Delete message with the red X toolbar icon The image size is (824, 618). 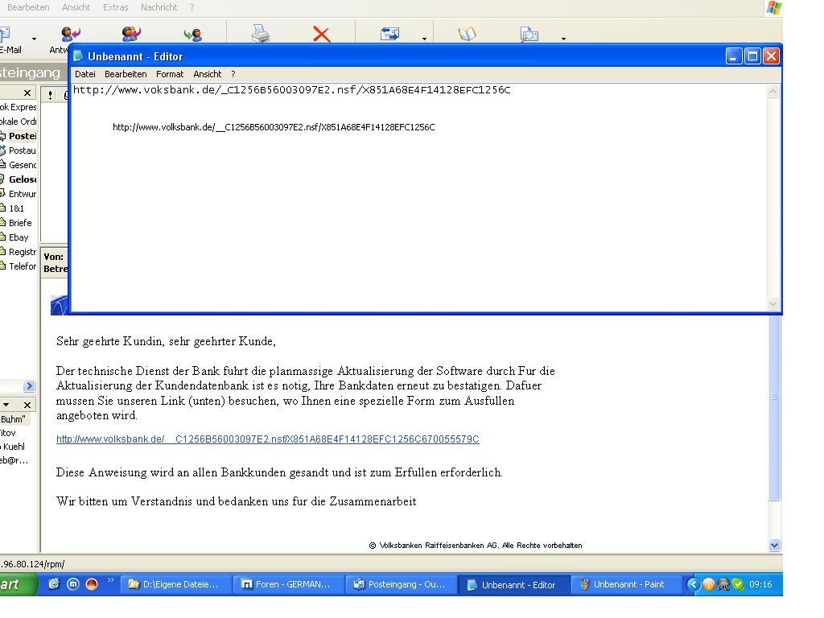coord(321,34)
